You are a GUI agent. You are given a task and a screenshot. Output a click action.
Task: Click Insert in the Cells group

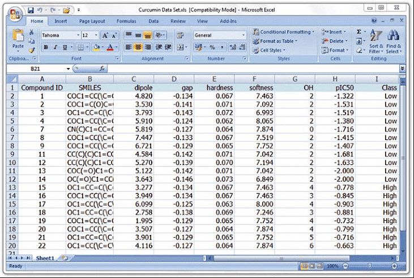pos(334,32)
